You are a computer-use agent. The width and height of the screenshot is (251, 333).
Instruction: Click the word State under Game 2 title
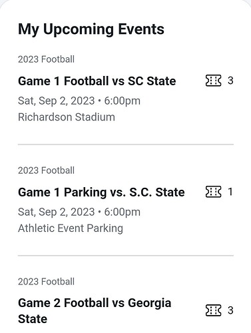click(x=33, y=319)
